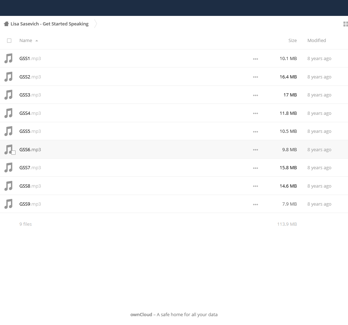This screenshot has height=325, width=348.
Task: Click the music icon for GSS4.mp3
Action: click(x=8, y=113)
